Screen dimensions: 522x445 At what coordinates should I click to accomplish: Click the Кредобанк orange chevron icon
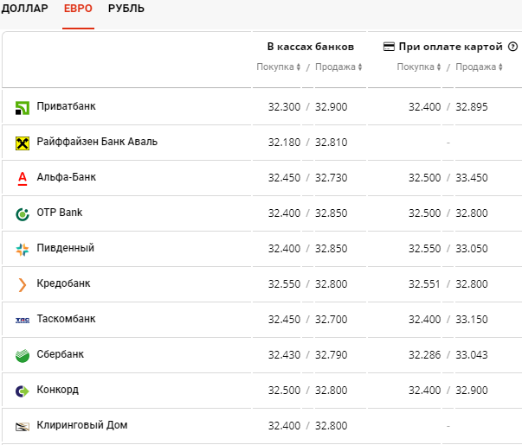coord(23,284)
